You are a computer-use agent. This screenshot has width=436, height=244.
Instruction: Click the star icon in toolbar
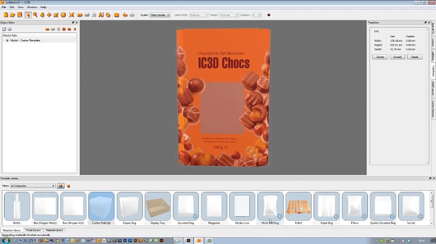click(x=94, y=15)
